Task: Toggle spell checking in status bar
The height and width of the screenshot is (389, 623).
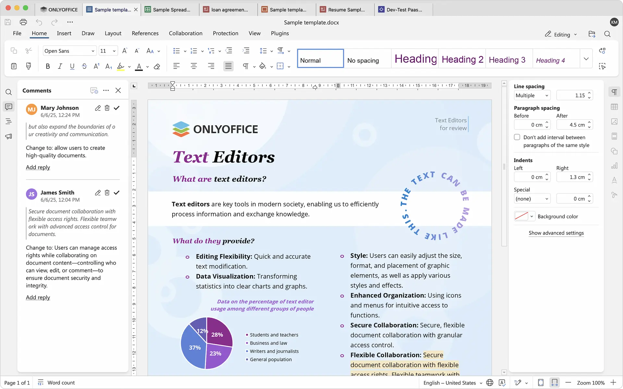Action: [x=502, y=383]
